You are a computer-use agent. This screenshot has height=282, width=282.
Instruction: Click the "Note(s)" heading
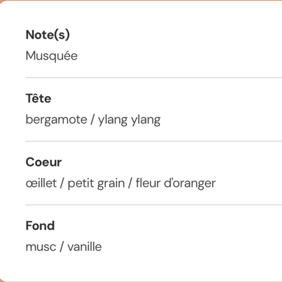48,35
